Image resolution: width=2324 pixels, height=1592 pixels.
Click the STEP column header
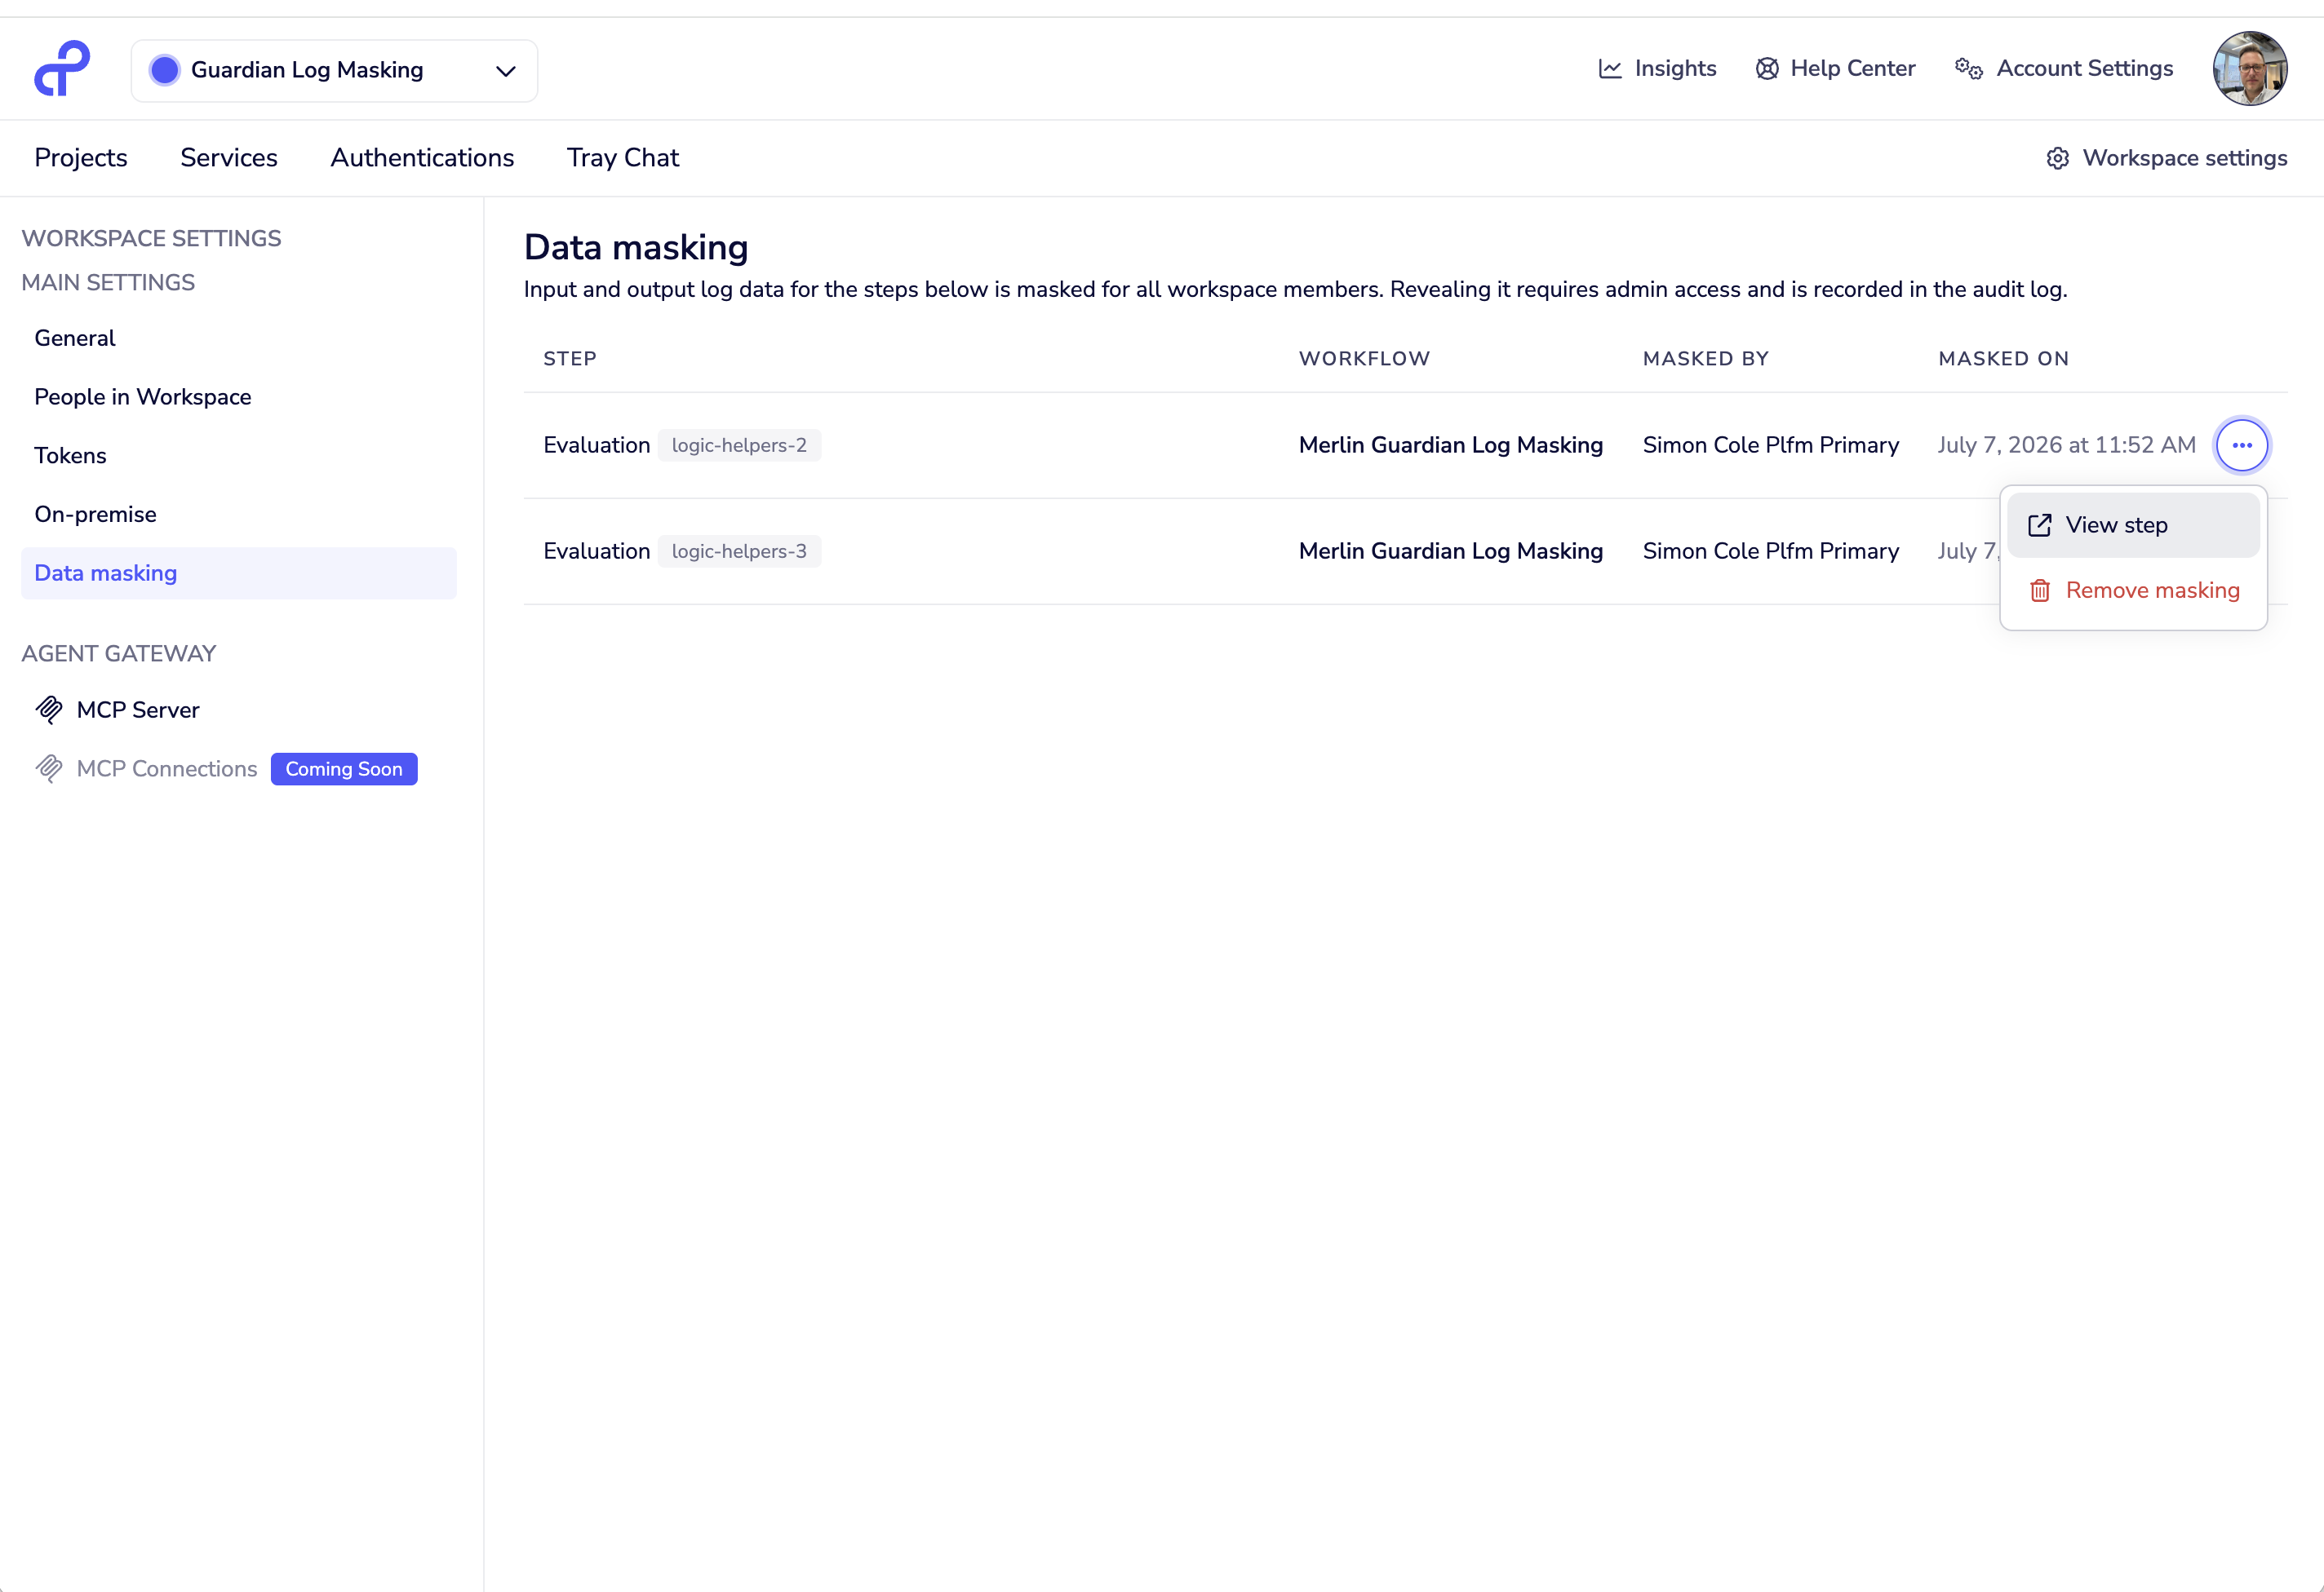coord(570,359)
